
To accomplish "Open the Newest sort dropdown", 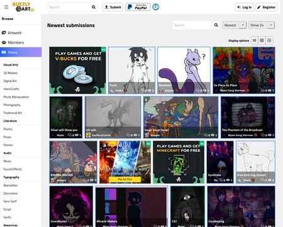I will [x=235, y=25].
